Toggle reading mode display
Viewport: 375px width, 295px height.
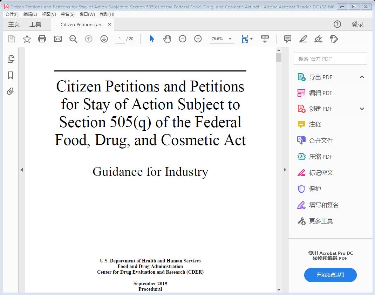(265, 39)
